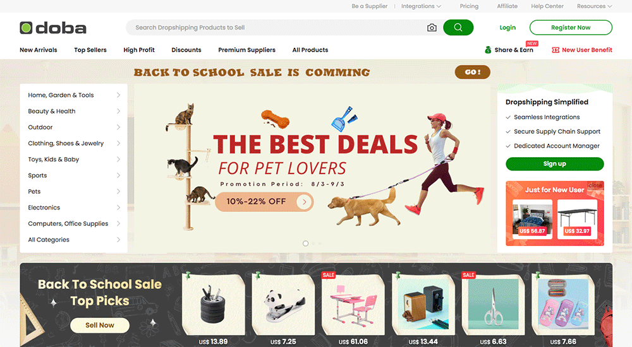Go to the Premium Suppliers menu item

[x=246, y=50]
